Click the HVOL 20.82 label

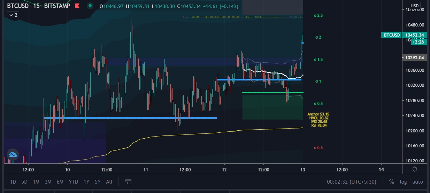[x=318, y=118]
